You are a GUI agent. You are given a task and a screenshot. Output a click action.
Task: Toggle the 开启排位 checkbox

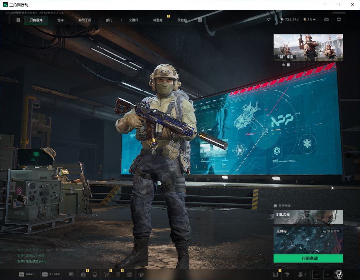[278, 220]
